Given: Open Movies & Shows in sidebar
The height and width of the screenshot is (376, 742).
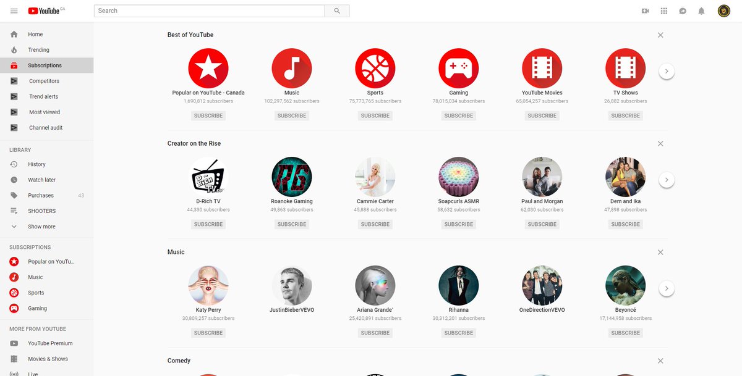Looking at the screenshot, I should (47, 359).
